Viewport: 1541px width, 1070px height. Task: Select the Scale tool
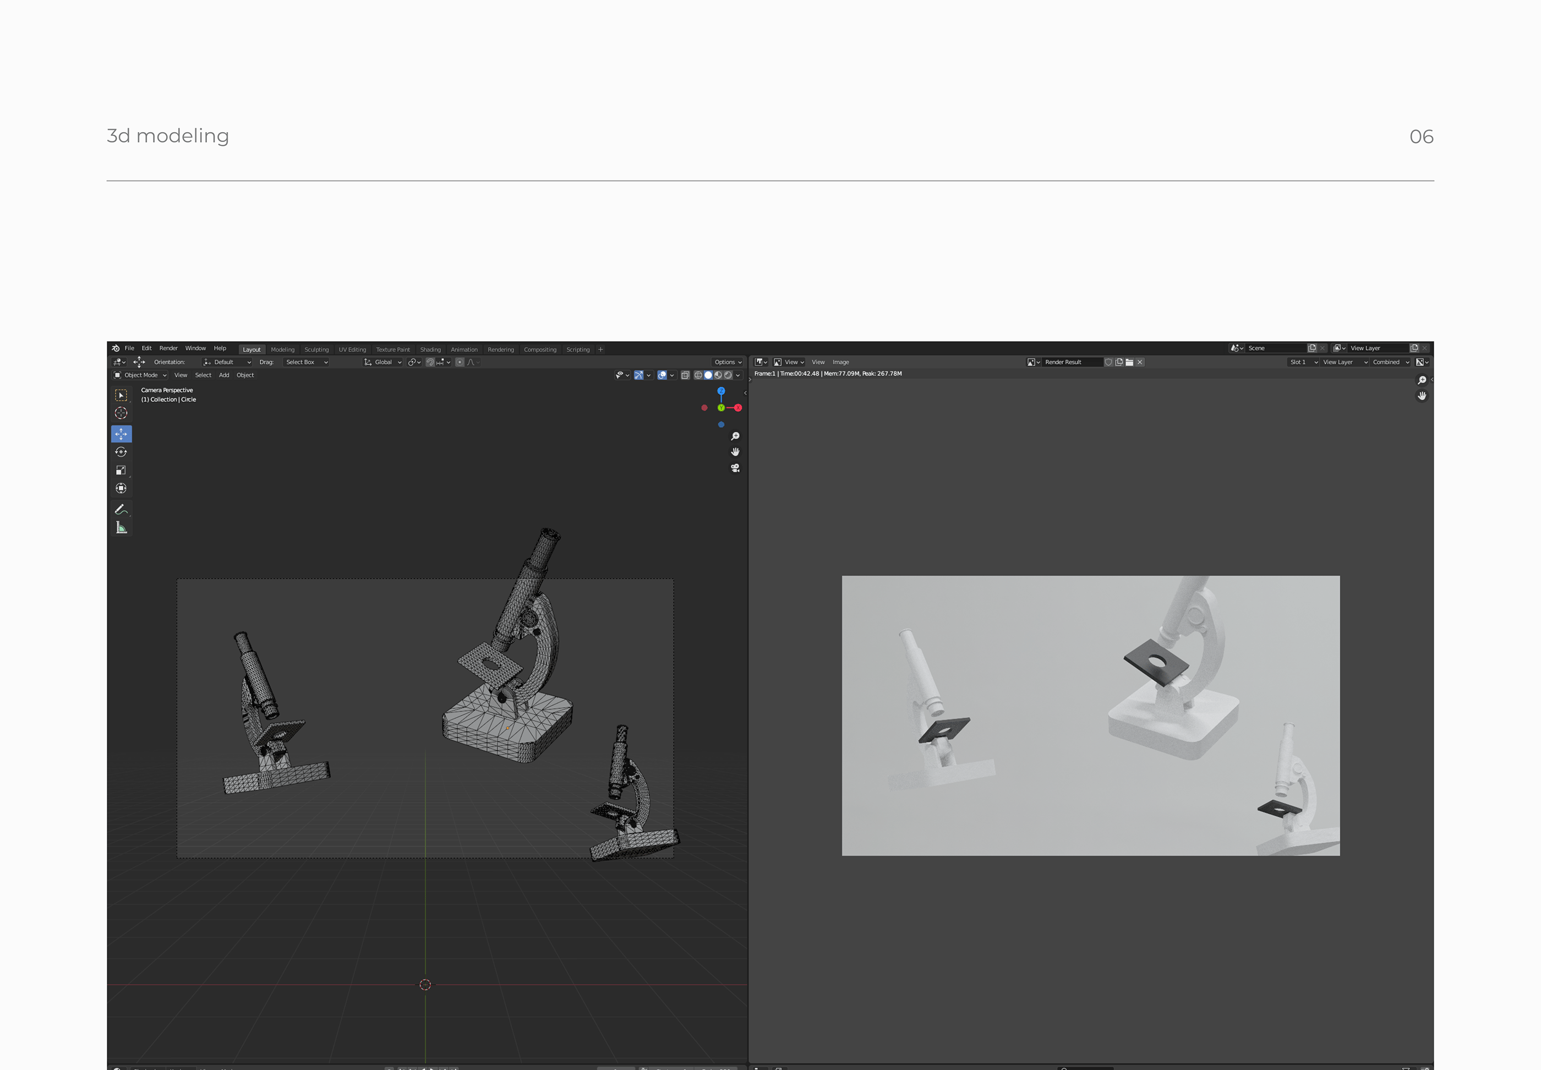click(121, 470)
